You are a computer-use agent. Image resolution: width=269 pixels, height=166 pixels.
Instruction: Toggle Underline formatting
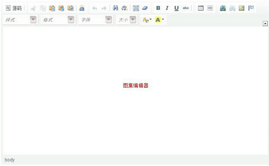pyautogui.click(x=176, y=8)
